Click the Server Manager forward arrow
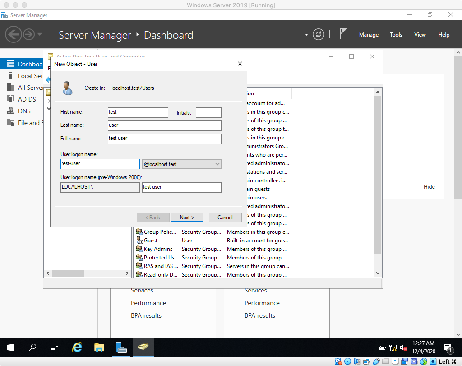The width and height of the screenshot is (462, 366). (x=29, y=34)
